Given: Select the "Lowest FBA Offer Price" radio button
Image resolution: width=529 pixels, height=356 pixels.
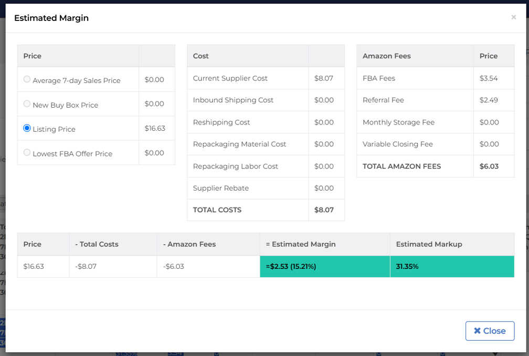Looking at the screenshot, I should [27, 153].
